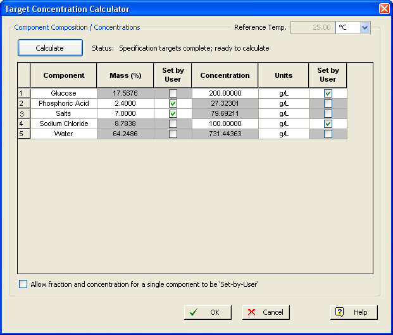Uncheck Salts mass Set by User checkbox

tap(173, 114)
